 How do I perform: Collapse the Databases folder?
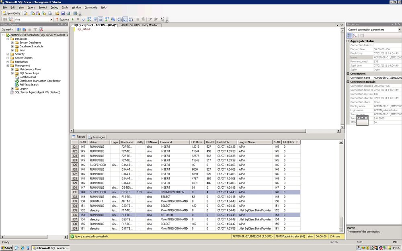(8, 39)
